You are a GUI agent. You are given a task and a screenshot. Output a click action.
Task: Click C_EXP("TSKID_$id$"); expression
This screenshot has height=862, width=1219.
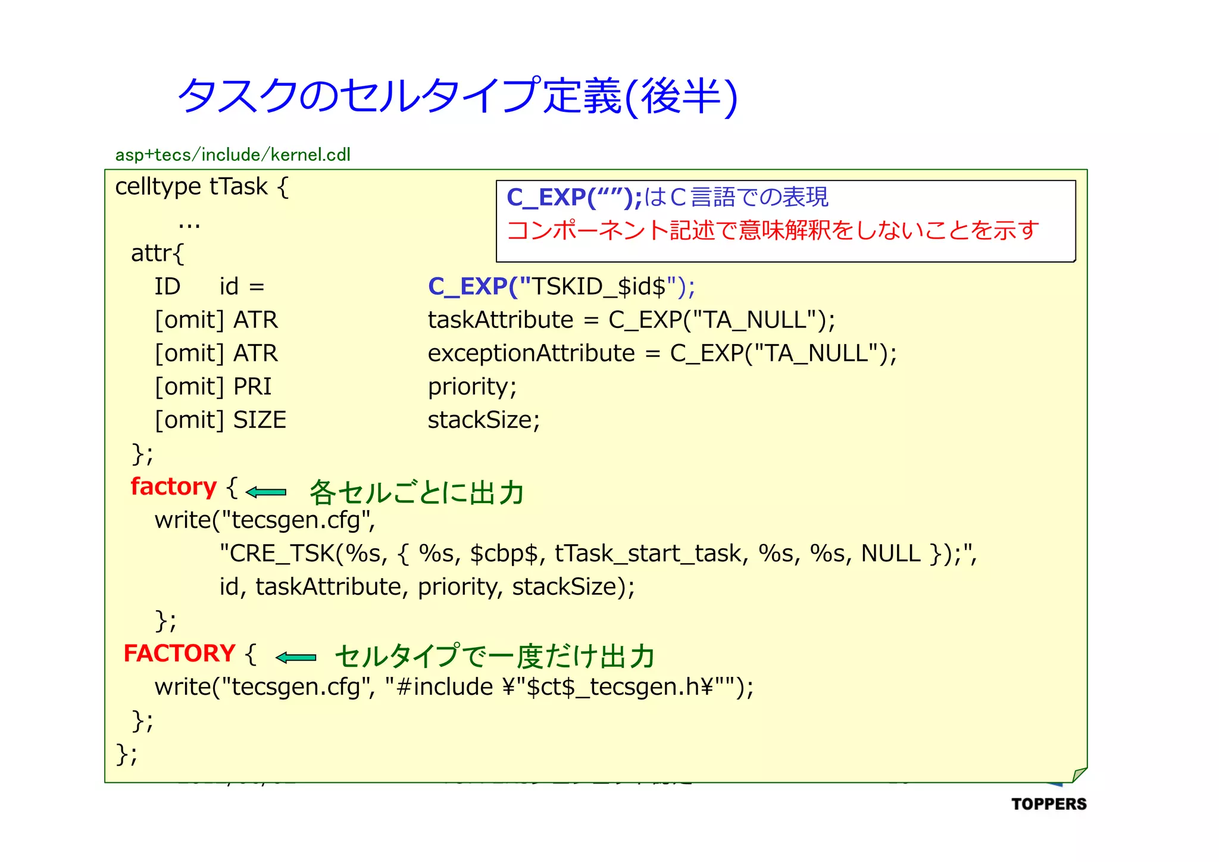(561, 287)
